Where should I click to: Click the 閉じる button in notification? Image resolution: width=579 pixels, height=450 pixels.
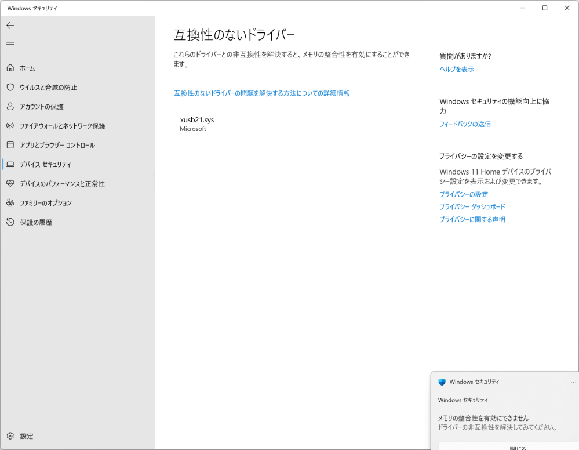point(518,447)
